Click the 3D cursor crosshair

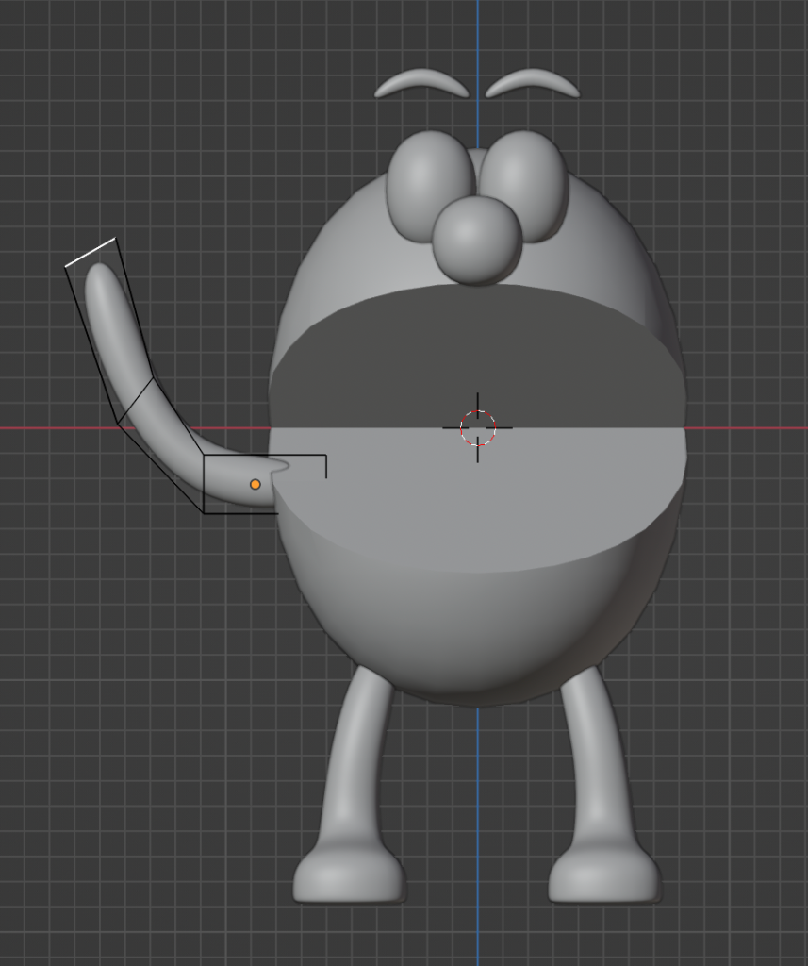pos(478,427)
